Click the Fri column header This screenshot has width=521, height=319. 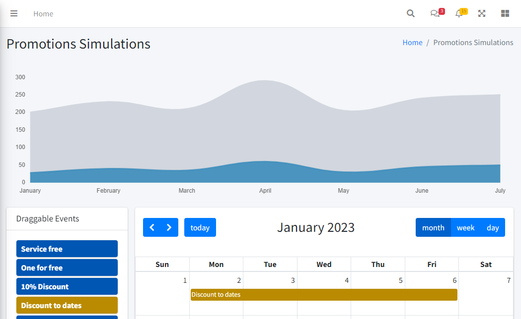pos(432,265)
